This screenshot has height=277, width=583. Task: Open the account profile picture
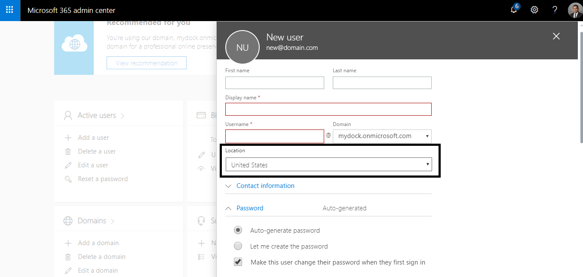575,10
